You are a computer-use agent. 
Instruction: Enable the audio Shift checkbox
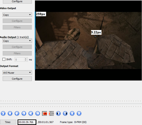(4, 59)
